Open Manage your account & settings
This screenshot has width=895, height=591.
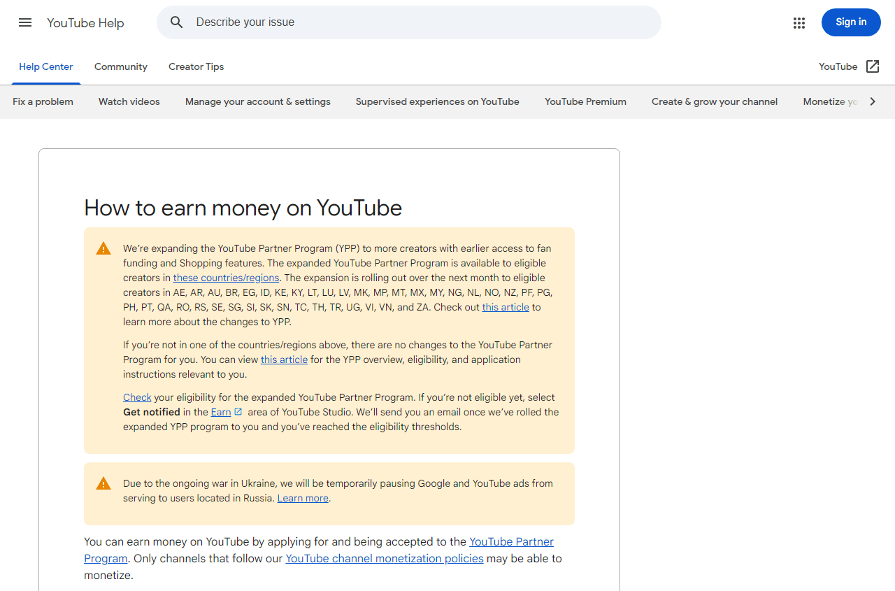coord(258,101)
